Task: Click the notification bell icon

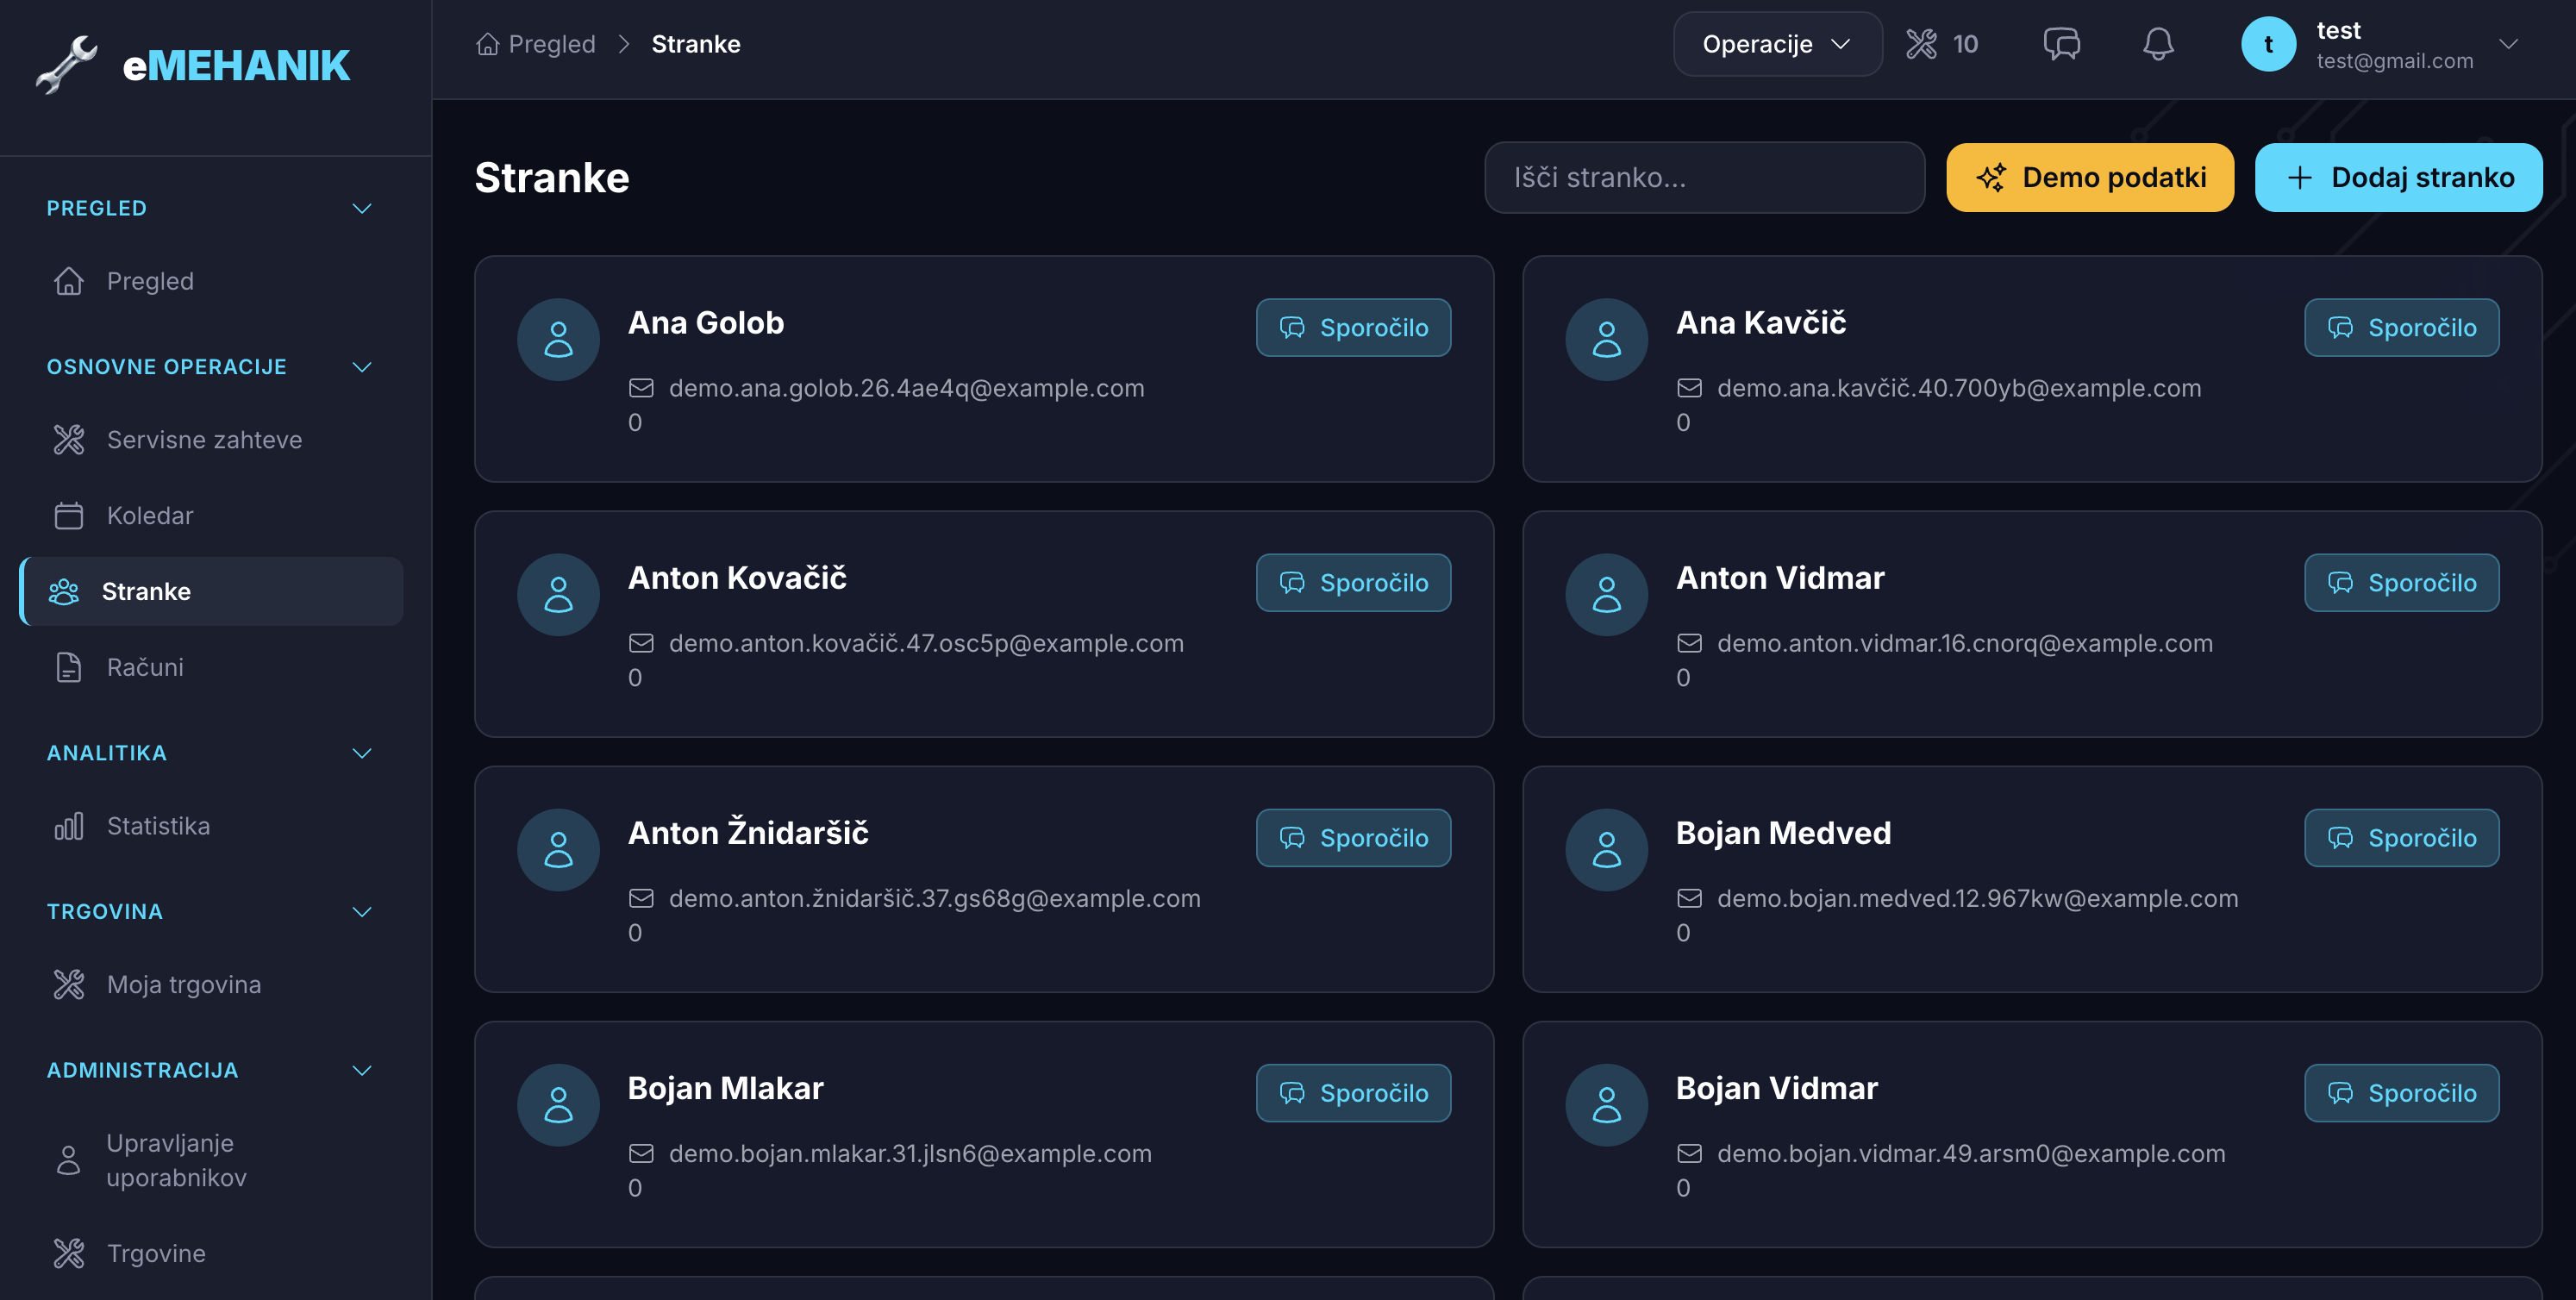Action: (x=2158, y=44)
